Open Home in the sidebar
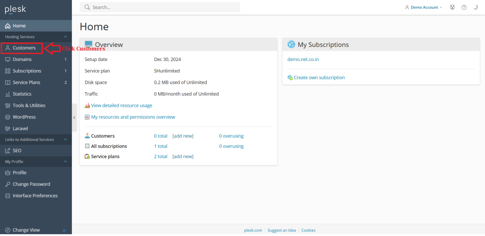Viewport: 485px width, 236px height. click(x=36, y=26)
